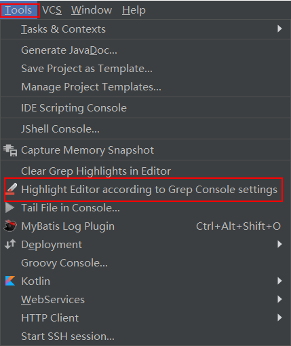This screenshot has height=346, width=291.
Task: Expand the Deployment submenu arrow
Action: pyautogui.click(x=279, y=244)
